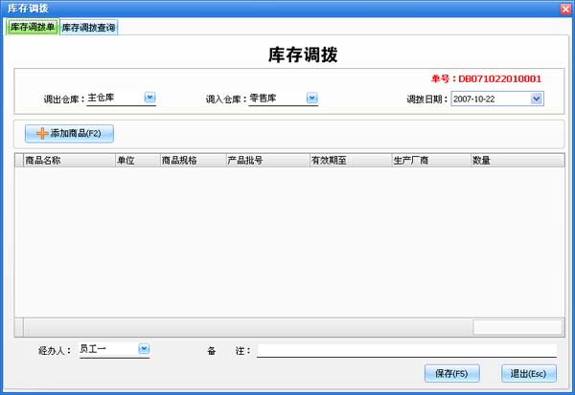This screenshot has width=575, height=395.
Task: Close the 库存调拨 window
Action: coord(564,8)
